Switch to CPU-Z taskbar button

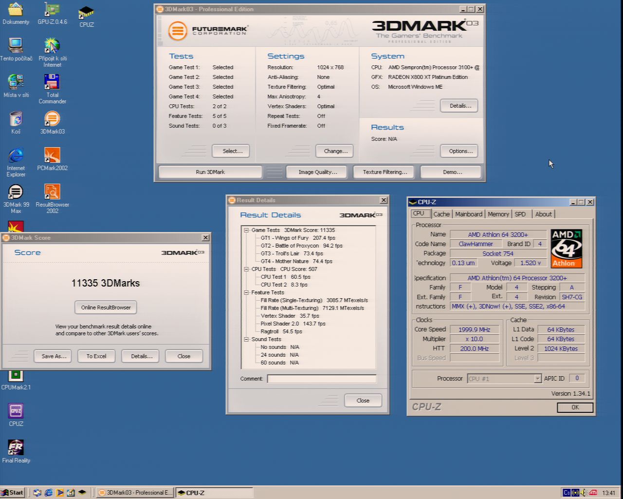point(214,493)
